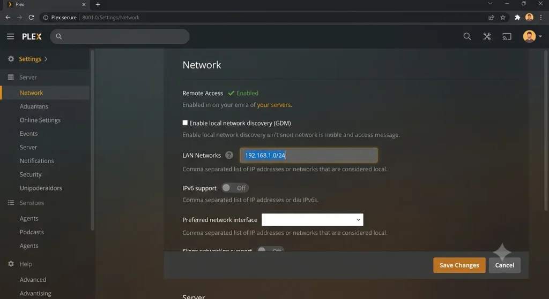Screen dimensions: 549x299
Task: Open the tab search dropdown arrow
Action: point(490,4)
